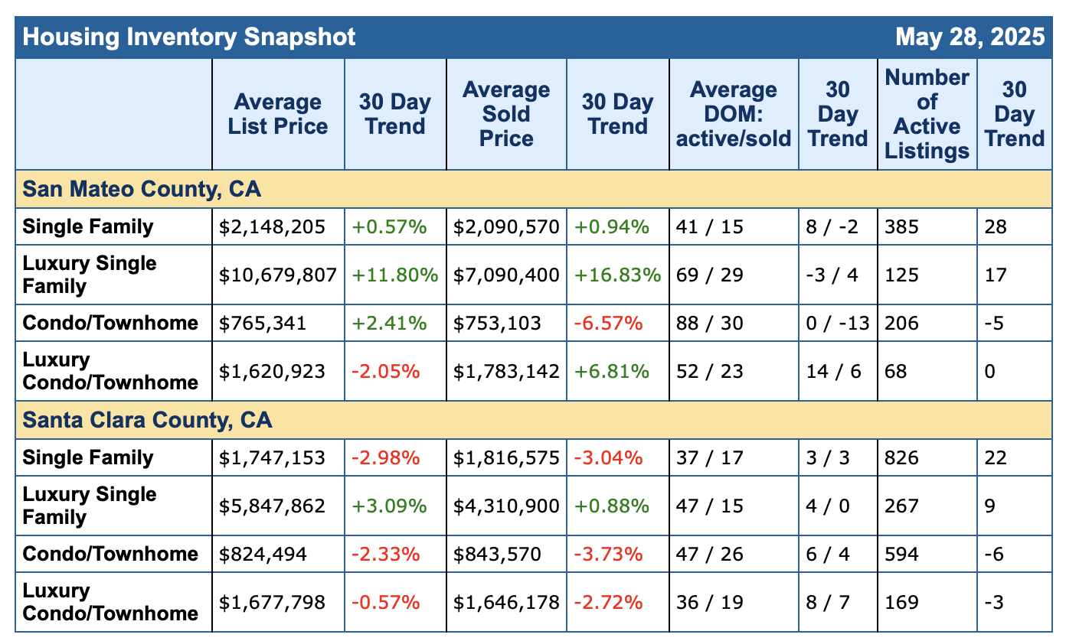The width and height of the screenshot is (1066, 641).
Task: Click the Housing Inventory Snapshot title
Action: tap(189, 37)
